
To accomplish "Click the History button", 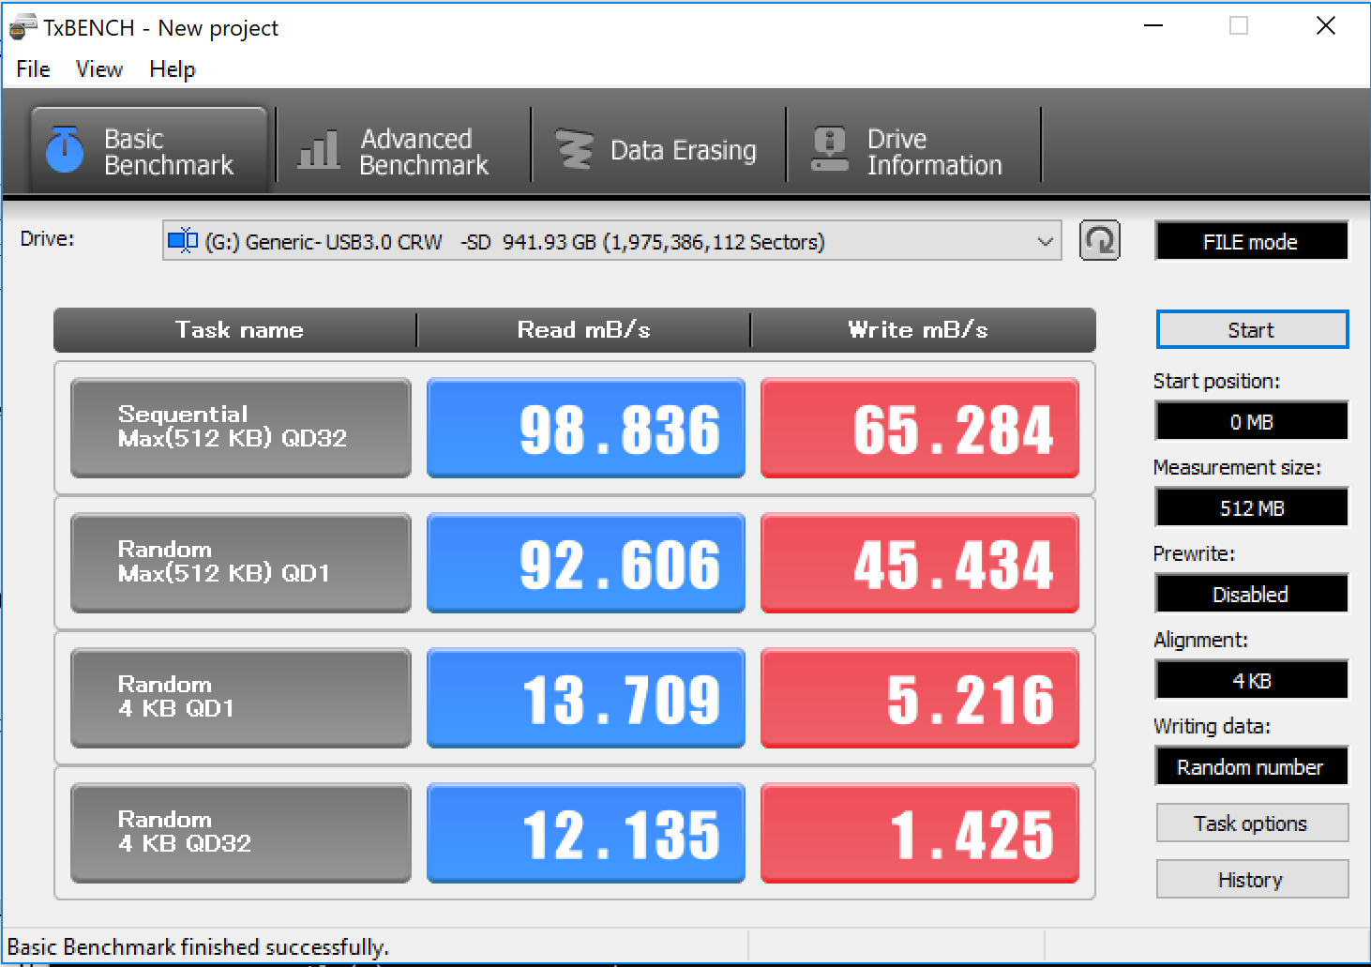I will [1251, 880].
